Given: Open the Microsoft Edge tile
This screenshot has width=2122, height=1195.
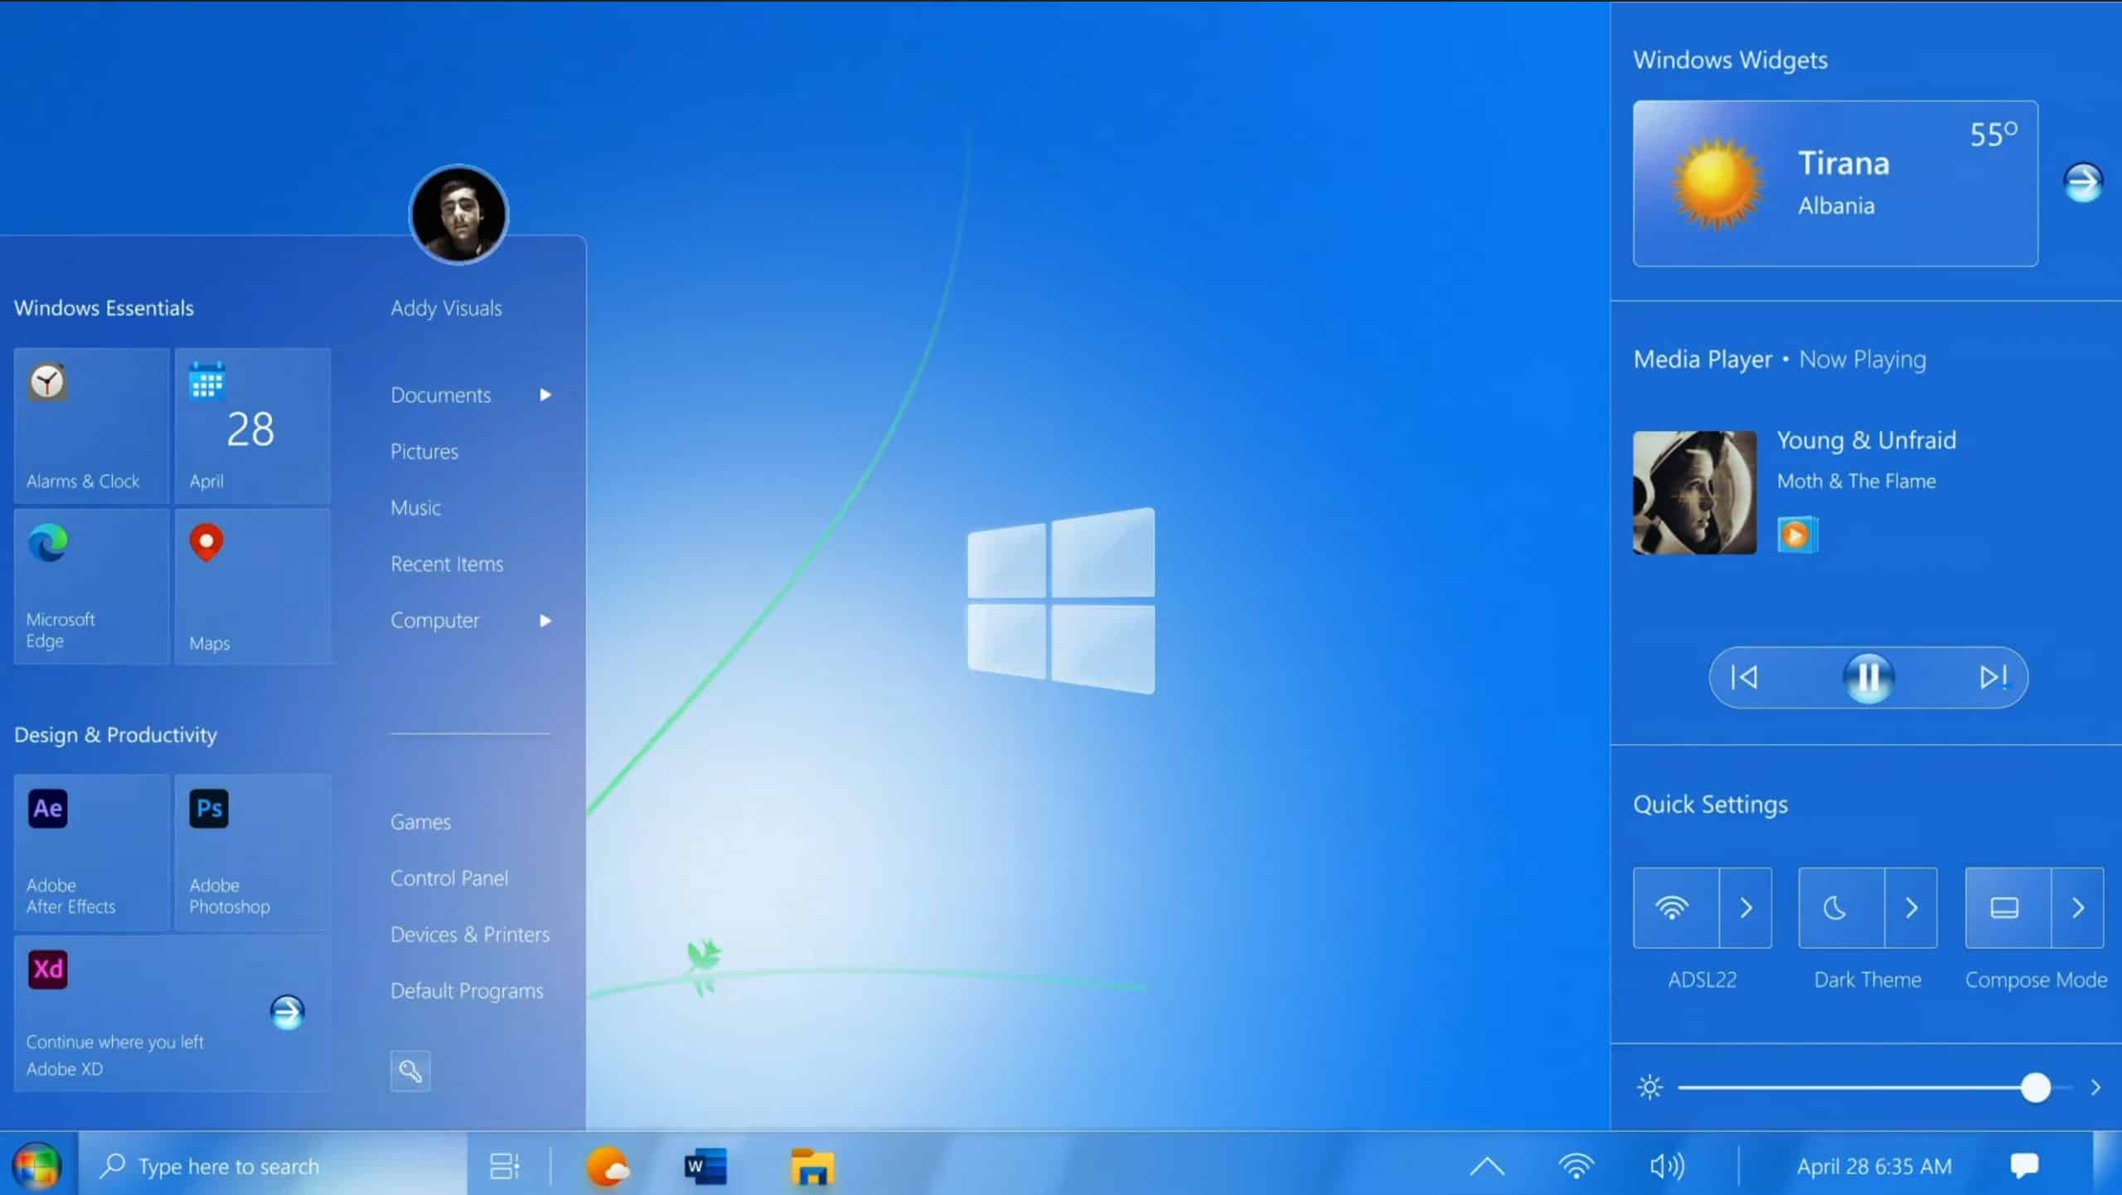Looking at the screenshot, I should tap(91, 587).
